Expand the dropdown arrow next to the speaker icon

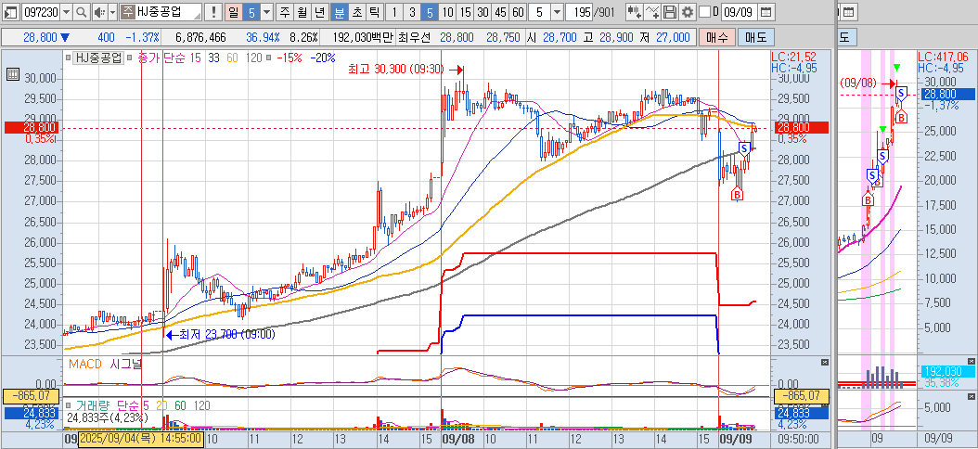112,12
